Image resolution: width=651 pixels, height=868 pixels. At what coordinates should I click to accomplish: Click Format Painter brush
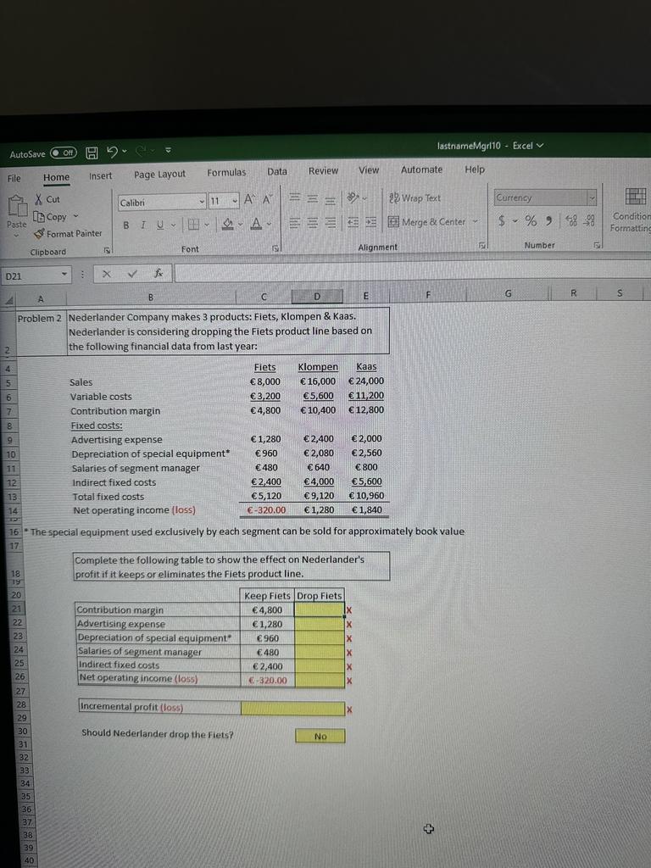[68, 234]
